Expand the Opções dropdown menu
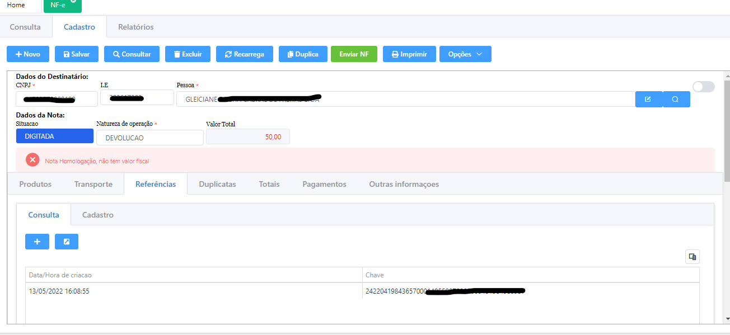This screenshot has width=730, height=335. [465, 54]
